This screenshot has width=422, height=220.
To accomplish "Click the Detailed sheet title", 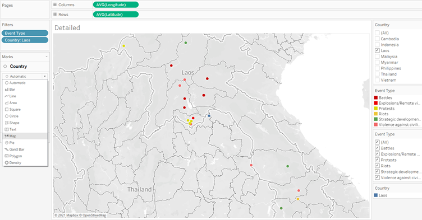I will [x=67, y=27].
